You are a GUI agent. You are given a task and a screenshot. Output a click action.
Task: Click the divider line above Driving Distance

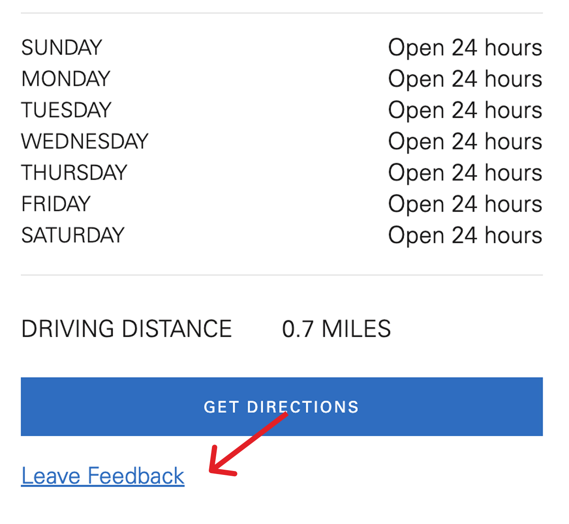coord(281,275)
